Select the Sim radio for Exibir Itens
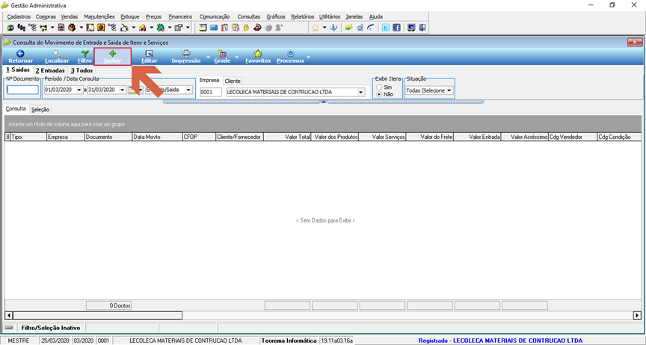 pyautogui.click(x=379, y=87)
